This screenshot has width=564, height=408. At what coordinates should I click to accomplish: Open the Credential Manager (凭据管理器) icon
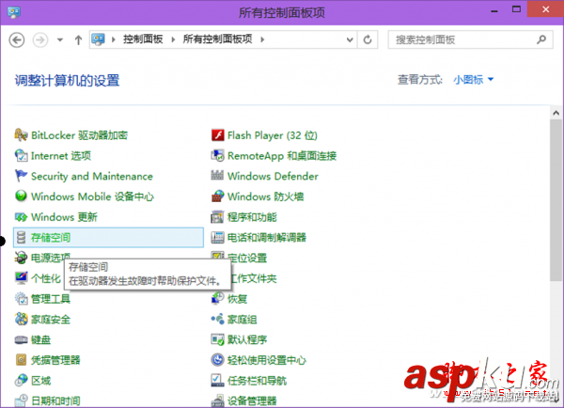[x=22, y=360]
